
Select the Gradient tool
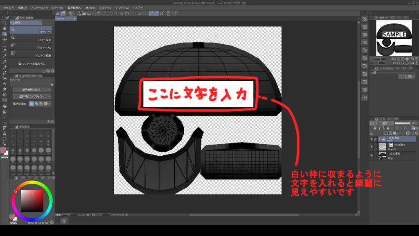click(x=5, y=111)
